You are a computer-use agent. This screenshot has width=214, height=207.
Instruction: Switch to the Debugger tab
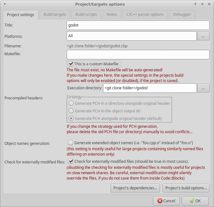(182, 15)
